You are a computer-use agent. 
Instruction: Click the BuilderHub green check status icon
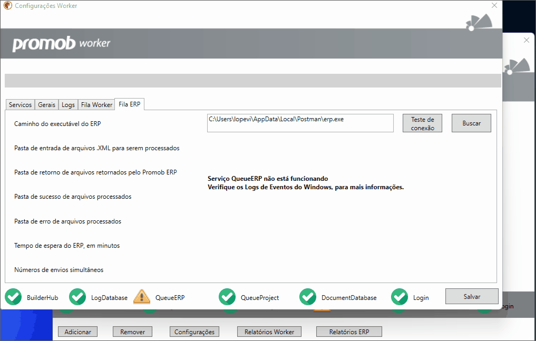click(13, 297)
